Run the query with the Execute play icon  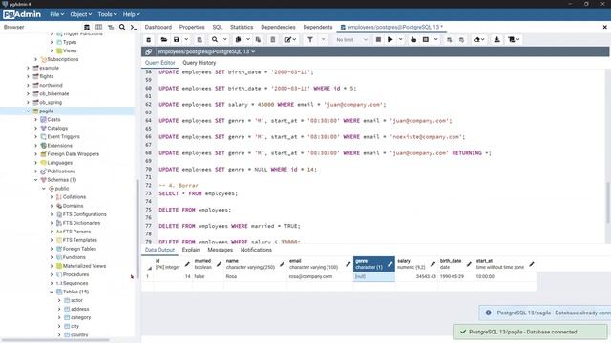click(x=390, y=40)
